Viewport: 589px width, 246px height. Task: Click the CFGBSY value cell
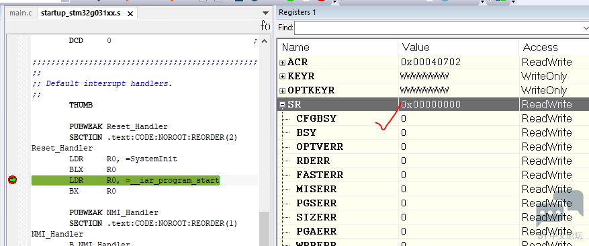tap(459, 119)
